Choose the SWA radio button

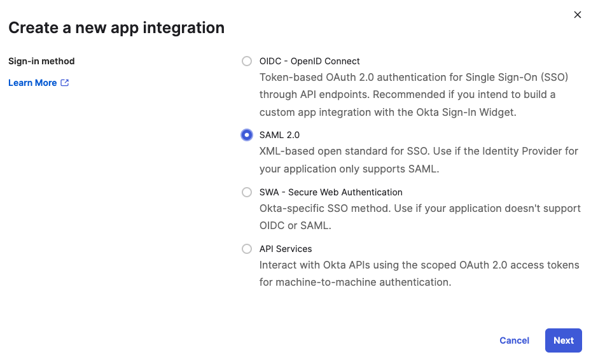click(x=247, y=192)
